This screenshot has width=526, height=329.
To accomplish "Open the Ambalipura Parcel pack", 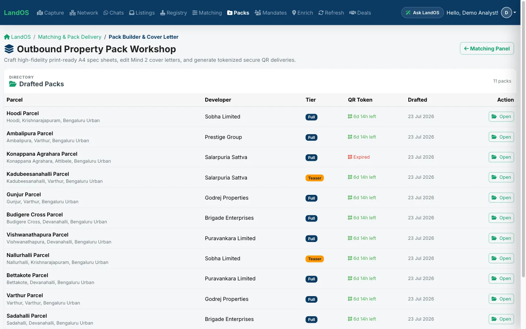I will pyautogui.click(x=501, y=137).
